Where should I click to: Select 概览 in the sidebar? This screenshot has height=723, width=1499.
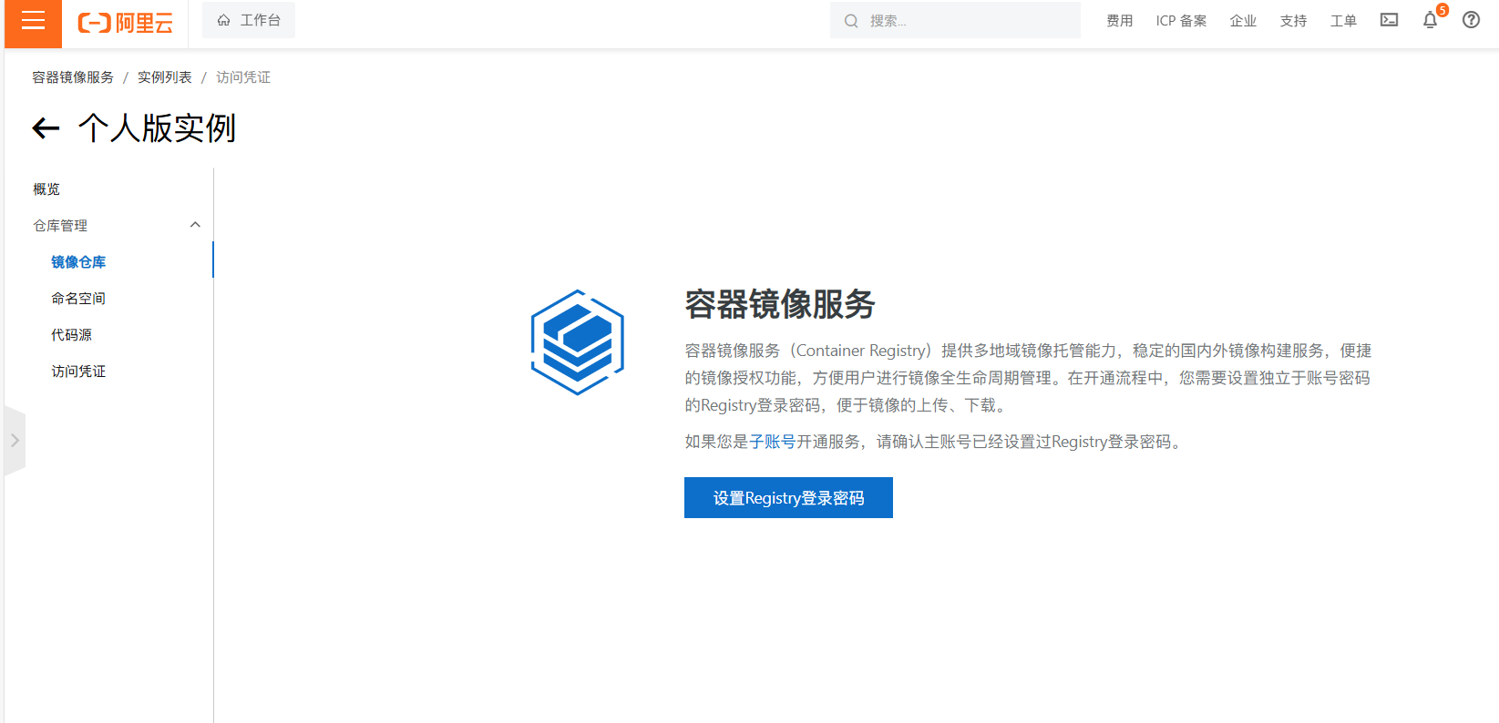click(x=46, y=189)
